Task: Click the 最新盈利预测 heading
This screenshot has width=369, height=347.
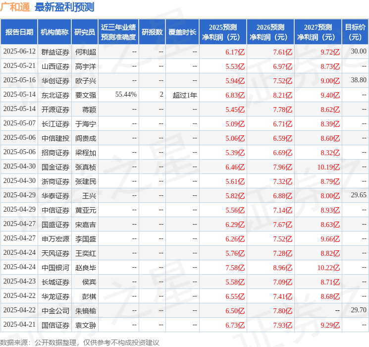Action: 64,7
